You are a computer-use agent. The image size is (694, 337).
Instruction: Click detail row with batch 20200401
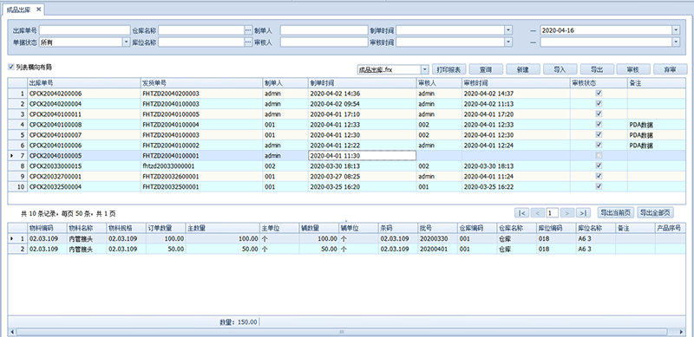pyautogui.click(x=347, y=249)
